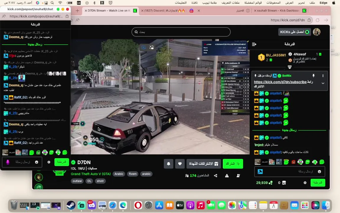The image size is (340, 213).
Task: Click the الدردشة send button in popout chat
Action: [62, 162]
